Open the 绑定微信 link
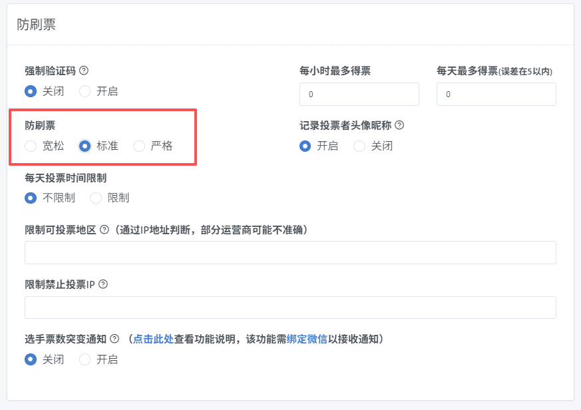The image size is (581, 410). (307, 339)
